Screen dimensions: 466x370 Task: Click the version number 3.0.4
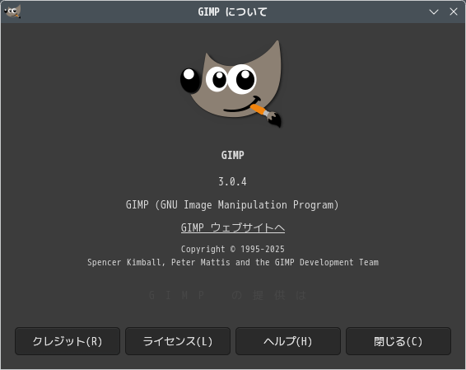233,181
